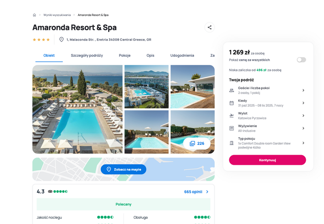Select the Szczegóły podróży tab
The image size is (324, 224).
[x=87, y=55]
